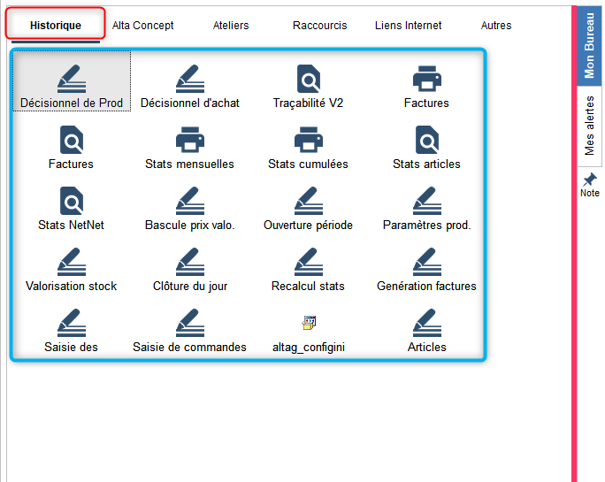Open Stats articles search icon
This screenshot has height=482, width=605.
coord(426,141)
